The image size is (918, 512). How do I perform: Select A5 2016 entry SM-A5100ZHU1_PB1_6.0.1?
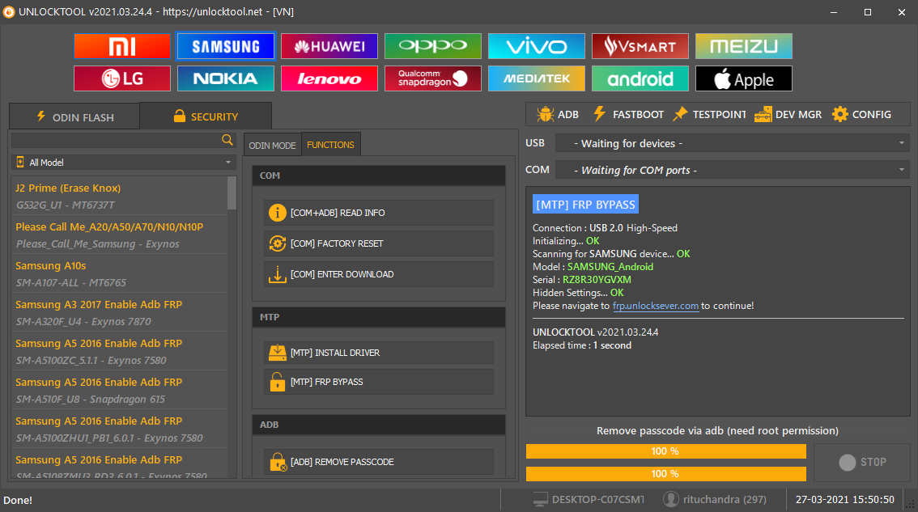coord(119,429)
